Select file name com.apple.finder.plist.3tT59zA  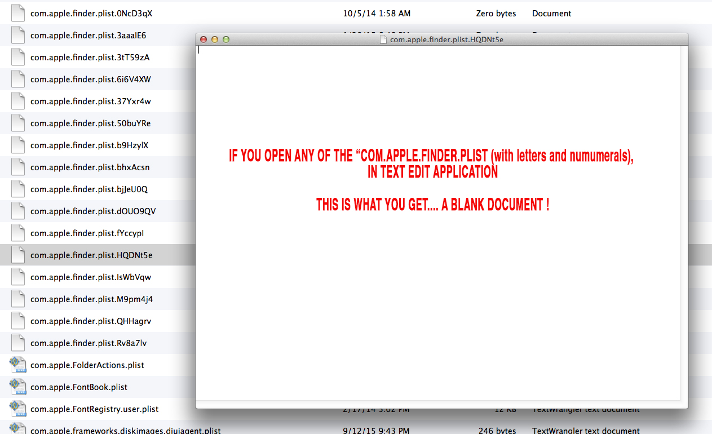90,57
